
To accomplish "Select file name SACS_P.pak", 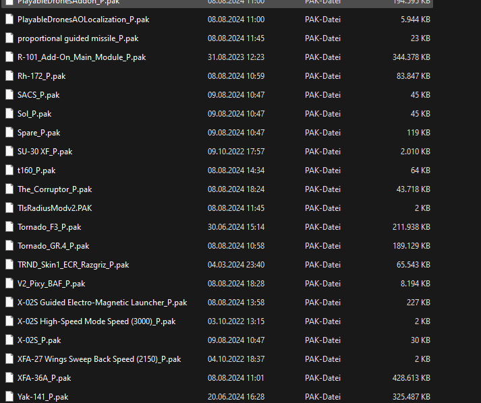I will click(38, 95).
